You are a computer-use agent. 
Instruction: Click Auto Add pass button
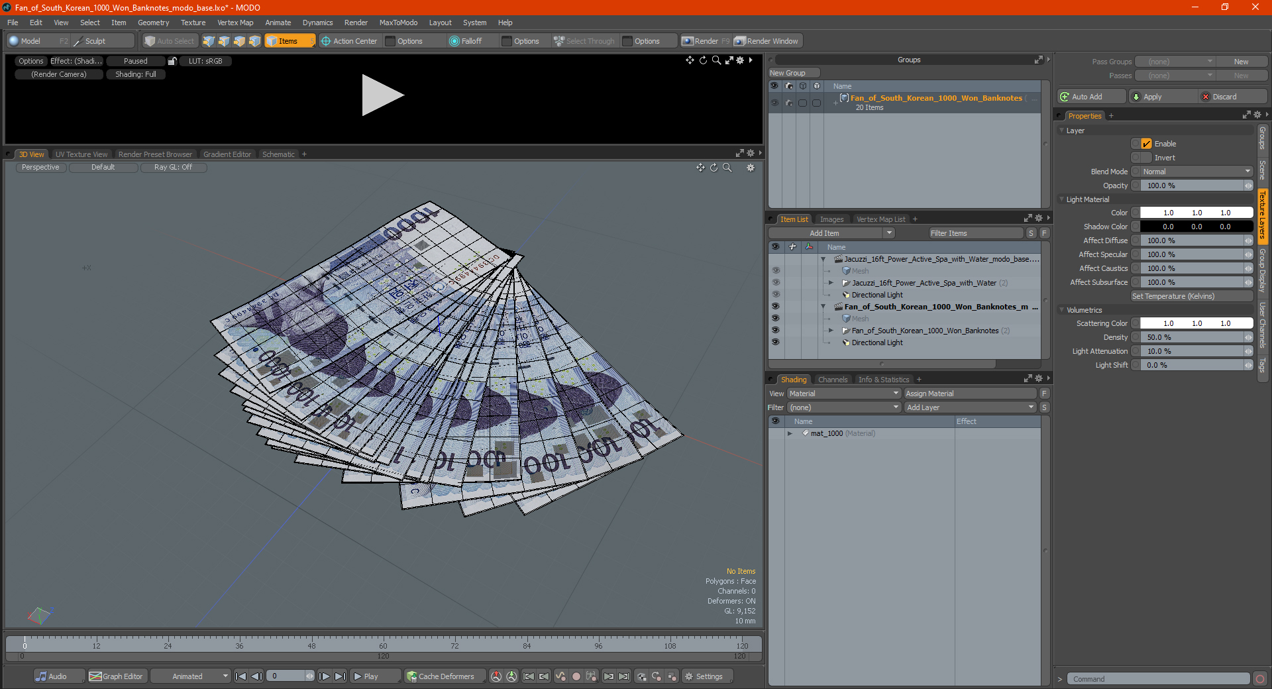click(1092, 97)
